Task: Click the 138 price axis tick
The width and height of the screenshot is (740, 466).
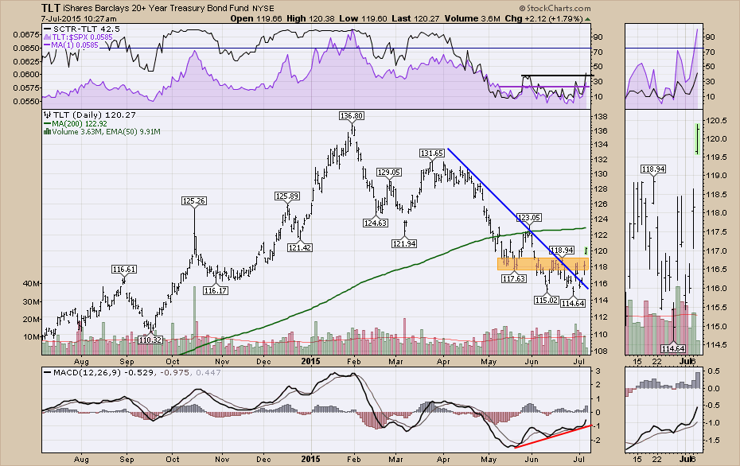Action: tap(600, 116)
